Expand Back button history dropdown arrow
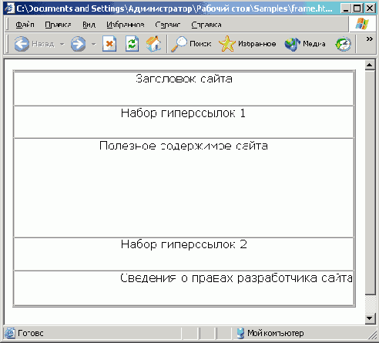Screen dimensions: 379x343 [62, 44]
